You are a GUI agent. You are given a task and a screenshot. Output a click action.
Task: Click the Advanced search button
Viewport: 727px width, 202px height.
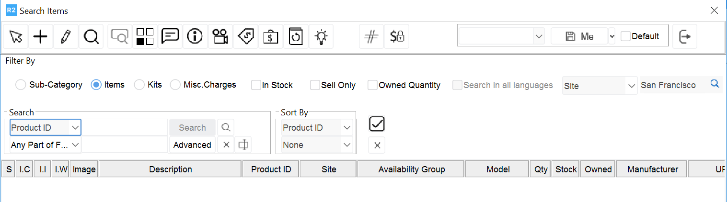click(x=192, y=145)
